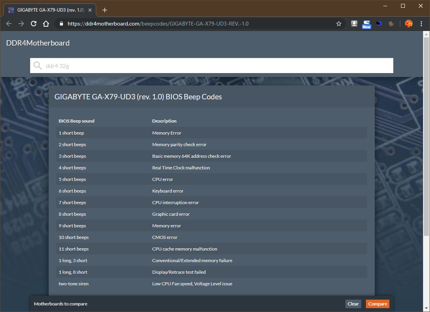Open the extension marked New
This screenshot has height=312, width=430.
coord(366,24)
